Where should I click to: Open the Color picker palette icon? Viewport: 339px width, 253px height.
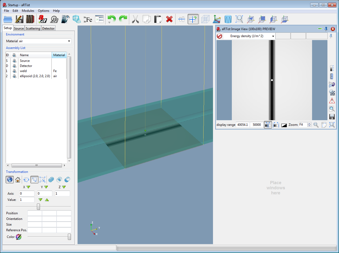(x=19, y=237)
